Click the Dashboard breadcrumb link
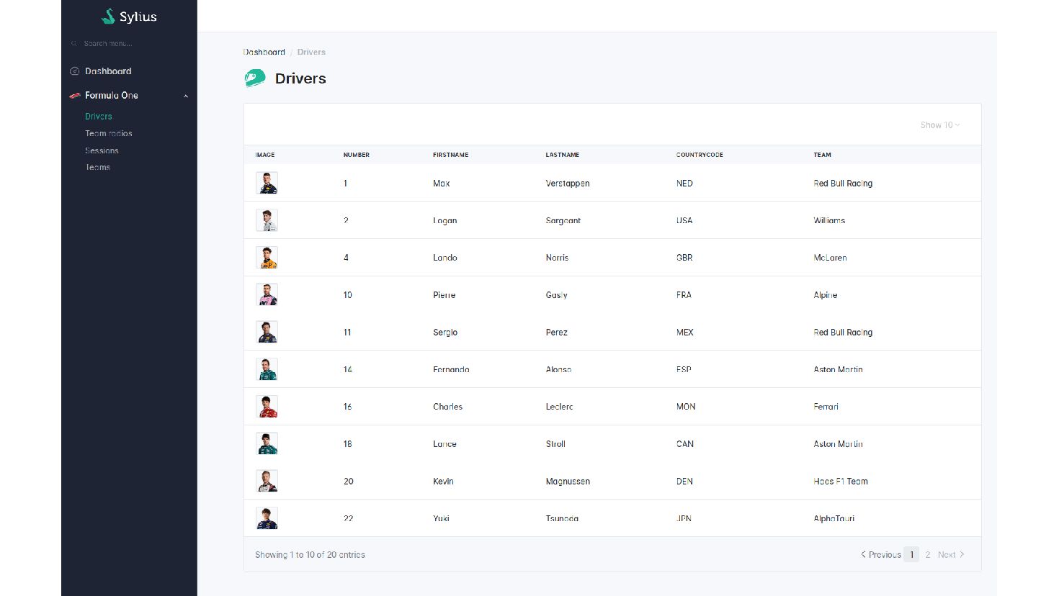1059x596 pixels. point(264,52)
